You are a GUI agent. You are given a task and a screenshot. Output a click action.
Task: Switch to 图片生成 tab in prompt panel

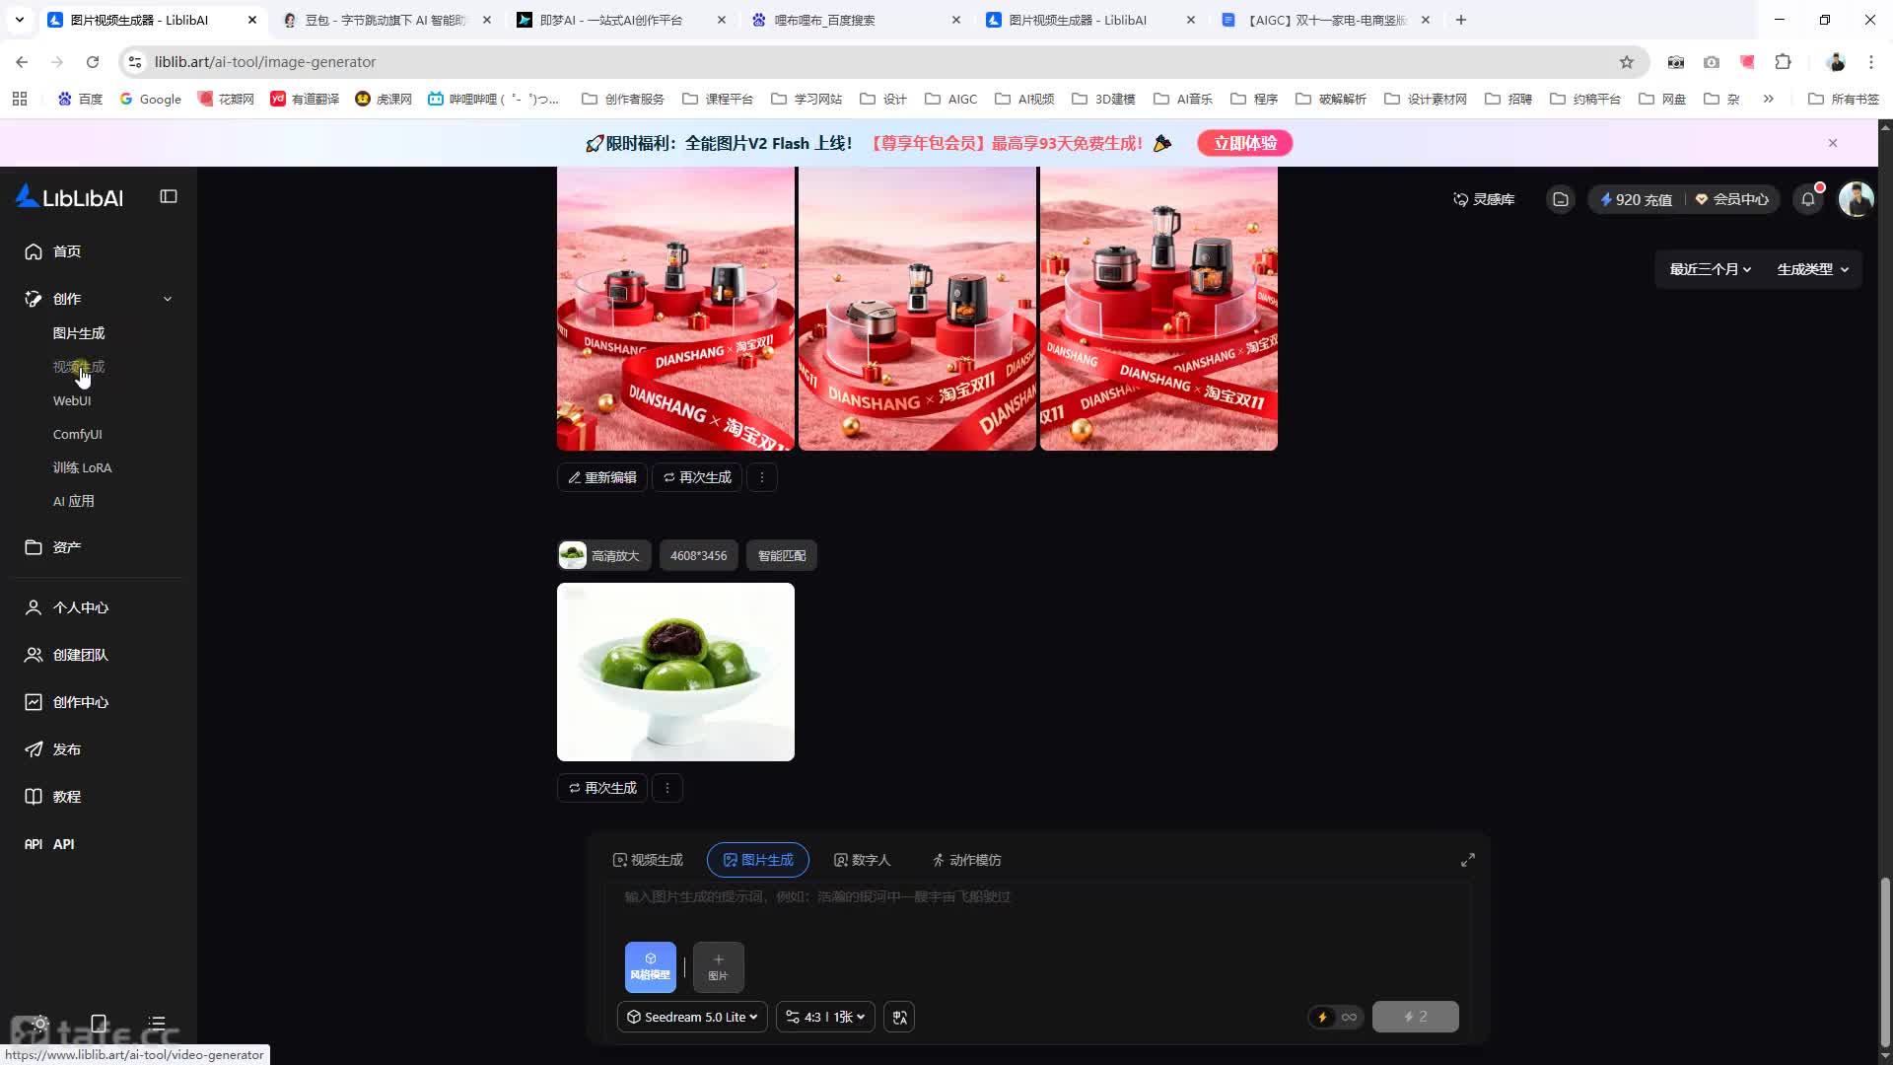coord(758,860)
